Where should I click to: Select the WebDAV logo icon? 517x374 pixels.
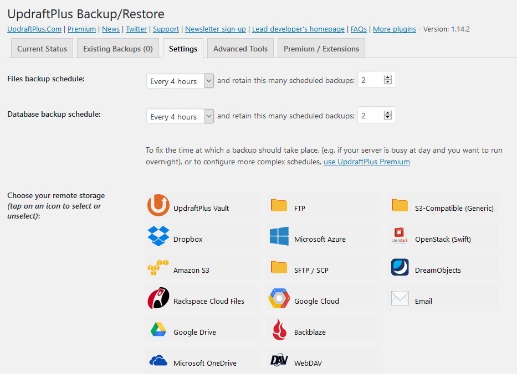click(279, 360)
